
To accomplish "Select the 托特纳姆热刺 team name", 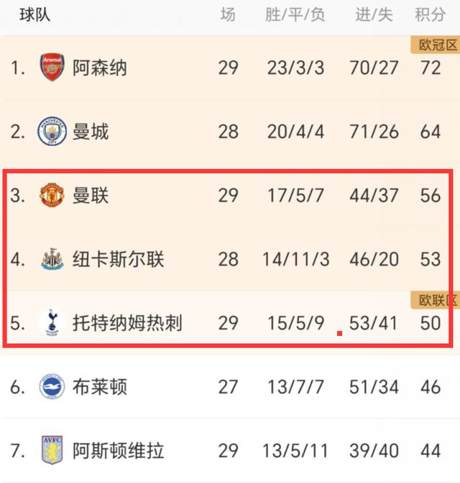I will (x=127, y=322).
